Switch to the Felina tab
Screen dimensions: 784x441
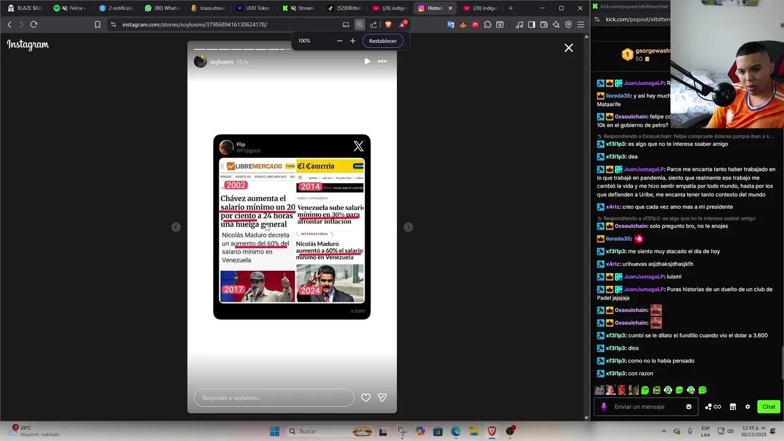click(x=70, y=8)
